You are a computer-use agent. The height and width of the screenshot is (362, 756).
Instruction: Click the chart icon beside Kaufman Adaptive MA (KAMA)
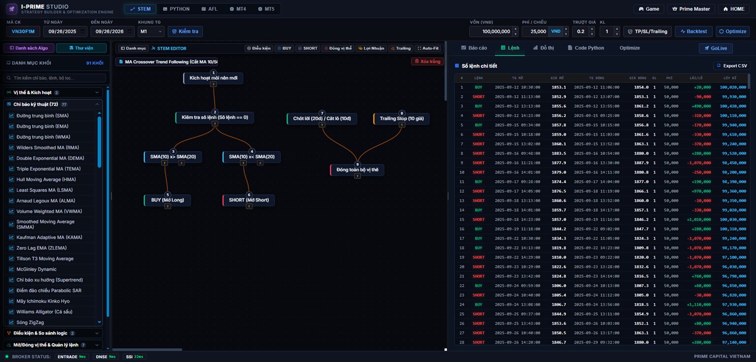[11, 237]
